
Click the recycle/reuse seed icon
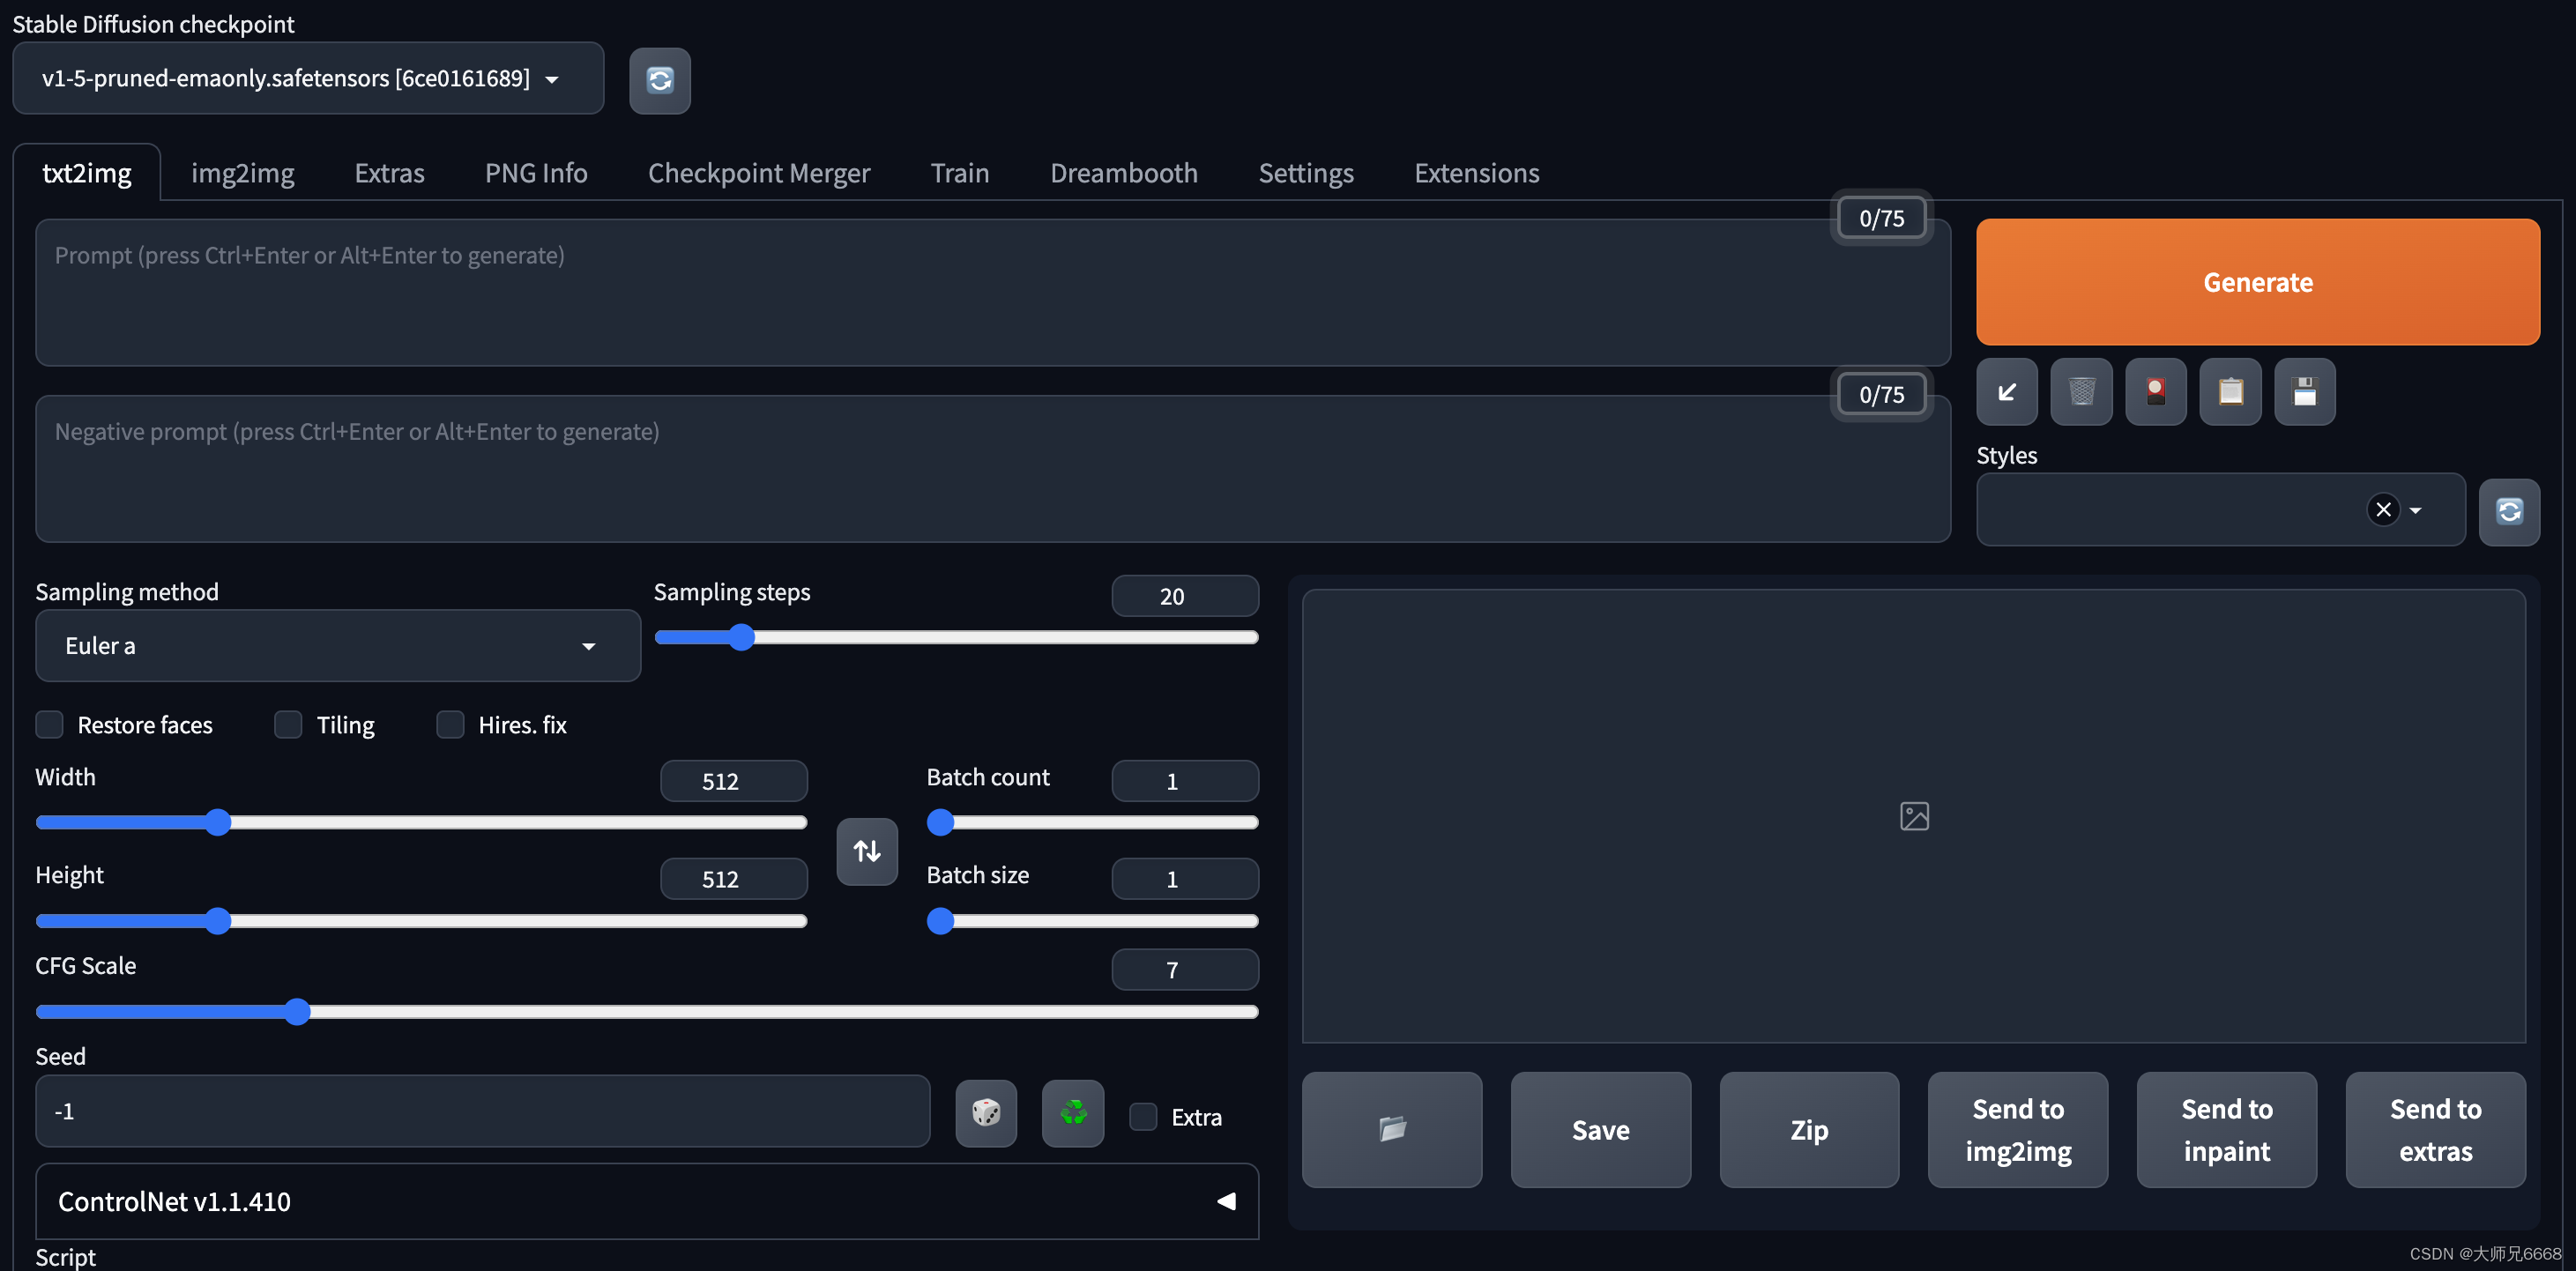[1073, 1113]
